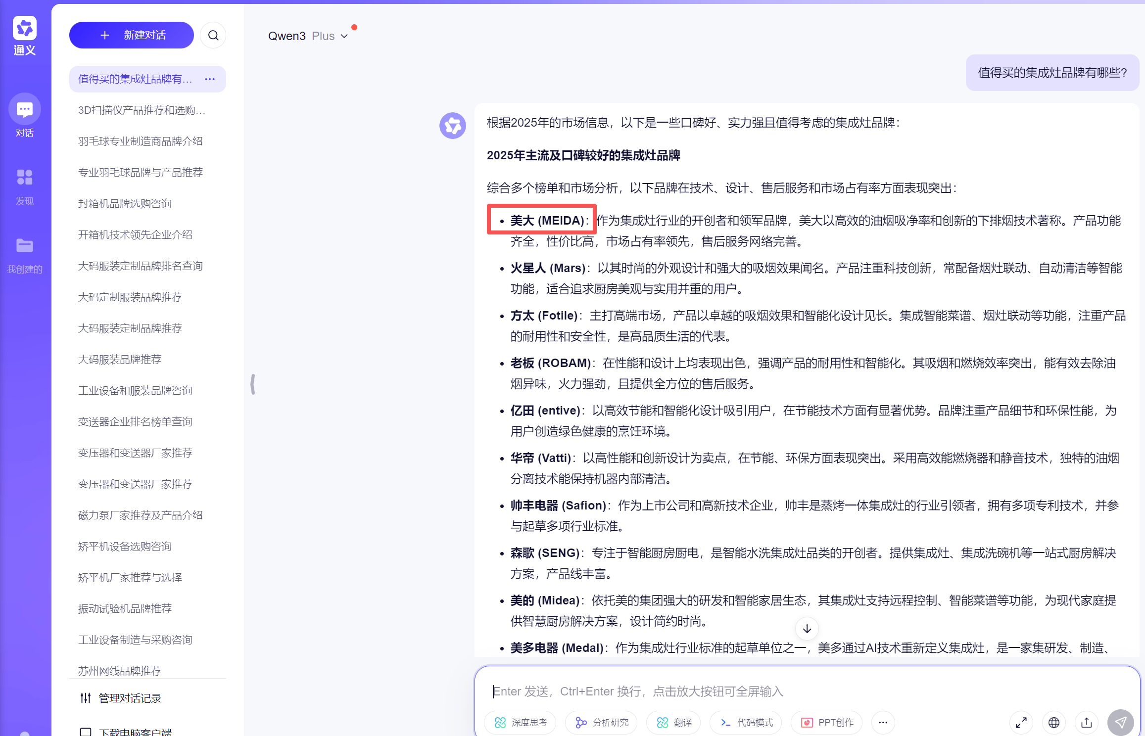Click the search conversations magnifier icon
The width and height of the screenshot is (1145, 736).
(x=213, y=35)
